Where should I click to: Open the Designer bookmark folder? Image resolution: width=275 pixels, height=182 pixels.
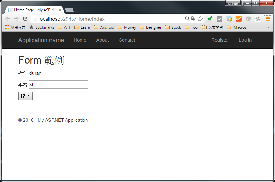(151, 27)
